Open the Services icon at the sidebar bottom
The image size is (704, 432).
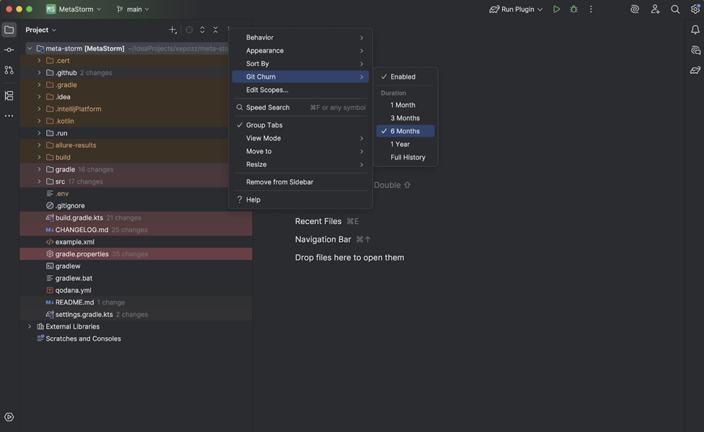(9, 417)
